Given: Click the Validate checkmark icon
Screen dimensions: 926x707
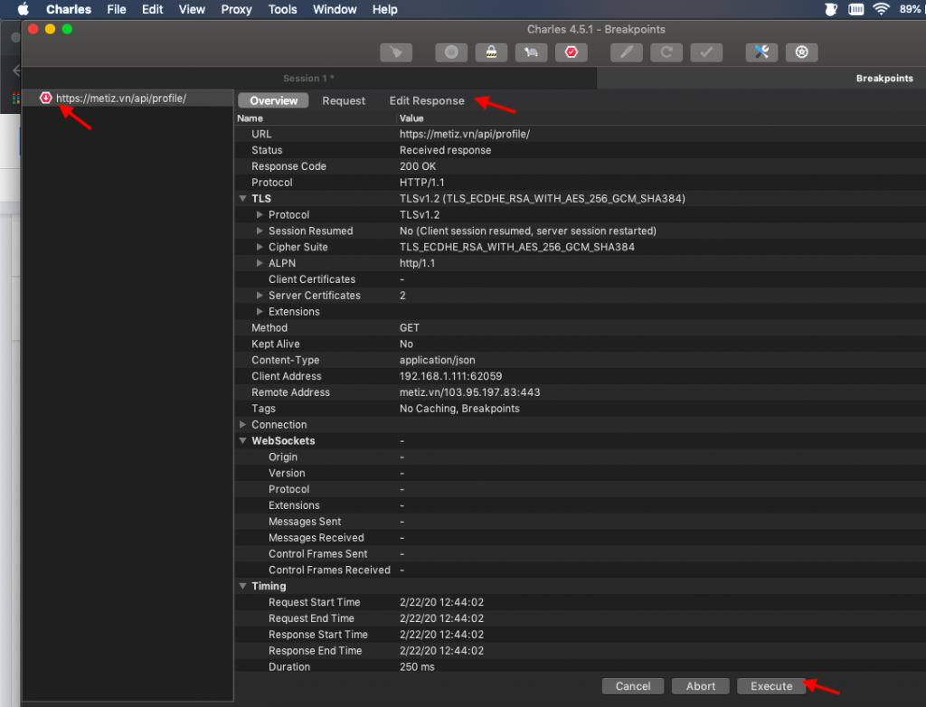Looking at the screenshot, I should (x=706, y=52).
